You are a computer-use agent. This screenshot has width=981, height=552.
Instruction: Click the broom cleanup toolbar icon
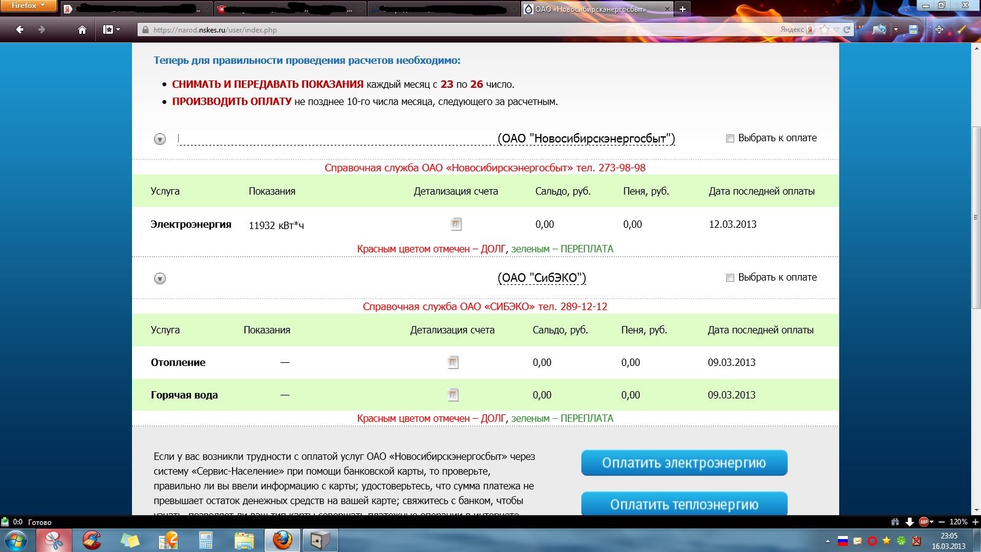pyautogui.click(x=961, y=29)
